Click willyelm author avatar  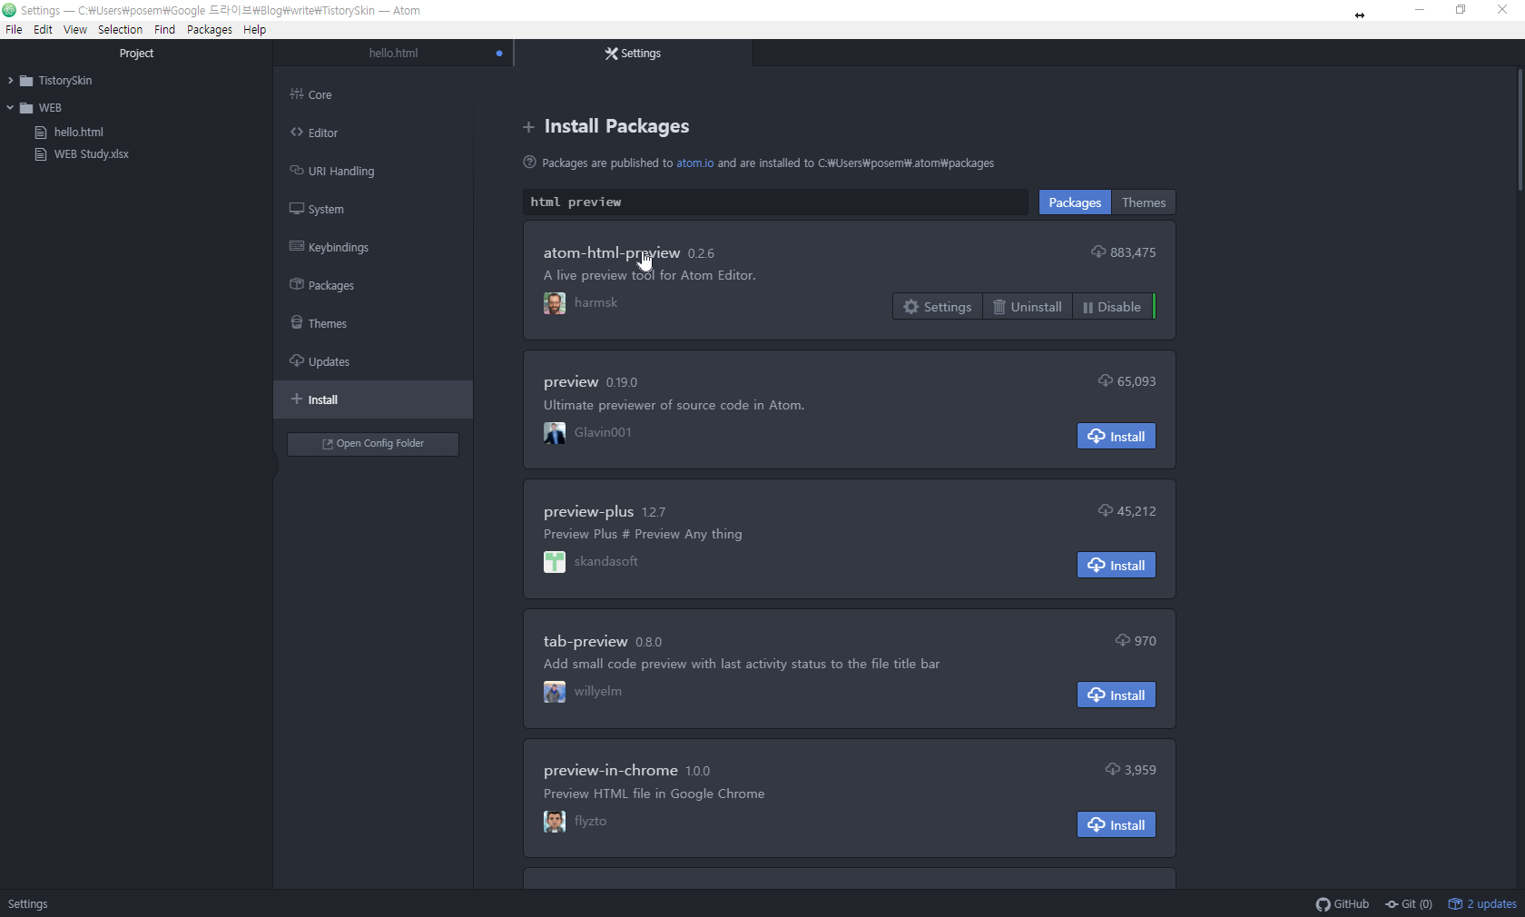[555, 692]
